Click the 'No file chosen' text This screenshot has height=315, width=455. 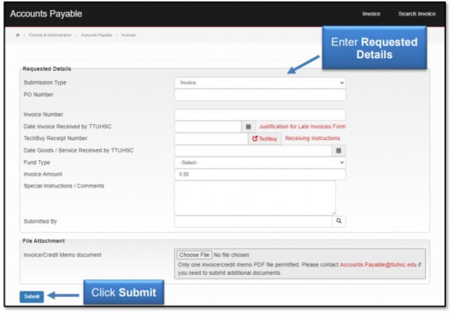(232, 255)
